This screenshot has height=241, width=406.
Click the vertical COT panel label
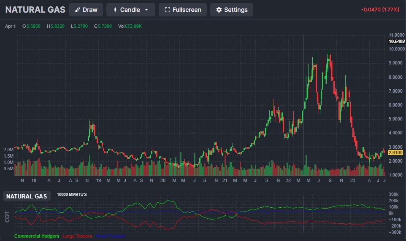(7, 217)
